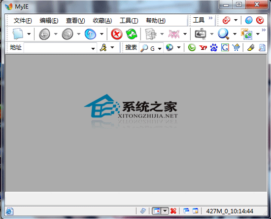Click the Google G search icon
271x219 pixels.
tap(225, 47)
